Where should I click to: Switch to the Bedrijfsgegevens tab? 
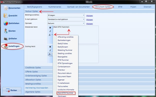click(34, 7)
